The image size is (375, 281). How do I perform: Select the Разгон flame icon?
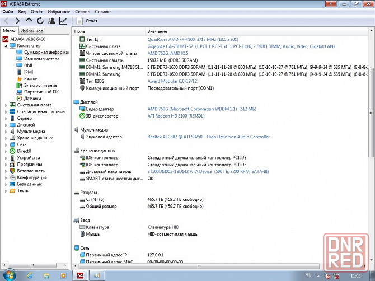tap(20, 78)
